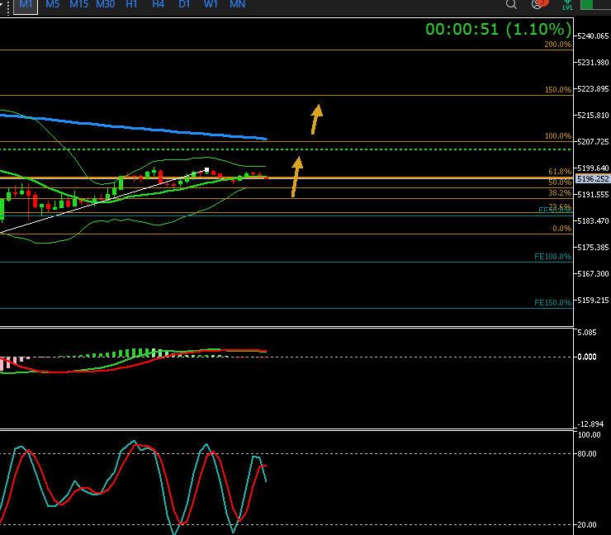Switch chart to M15 timeframe
The image size is (611, 535).
(78, 5)
